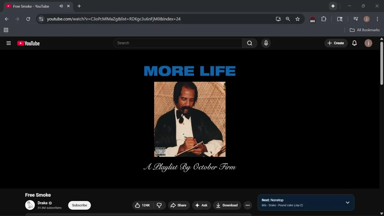Expand the Next: Nonstop playlist panel
The image size is (384, 216).
(347, 202)
